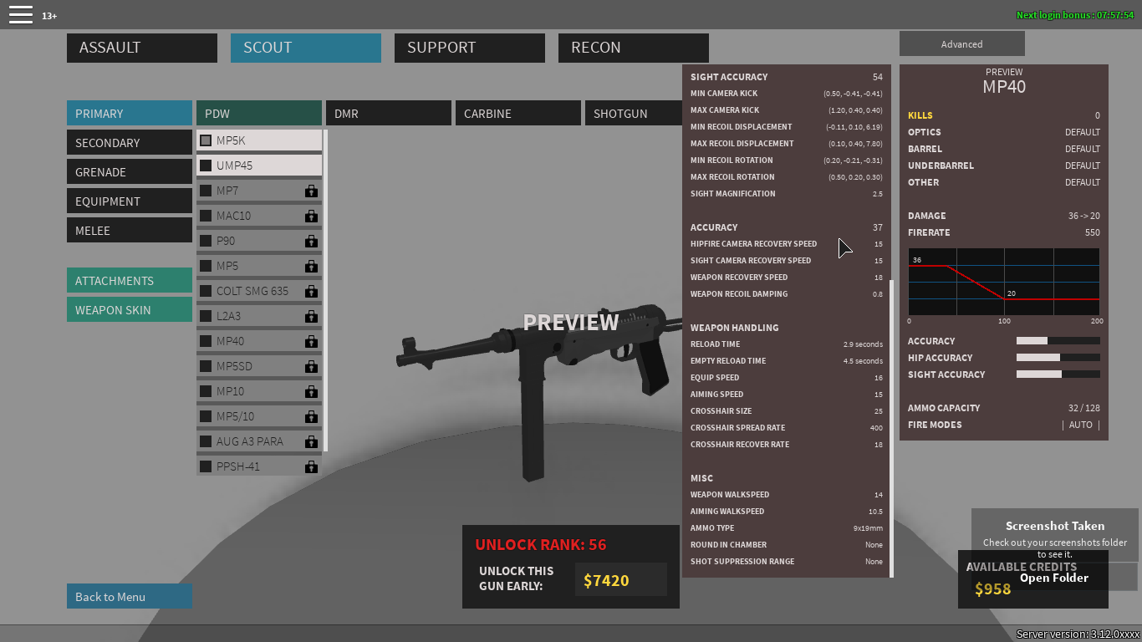
Task: Click the AUTO fire mode label
Action: (x=1081, y=425)
